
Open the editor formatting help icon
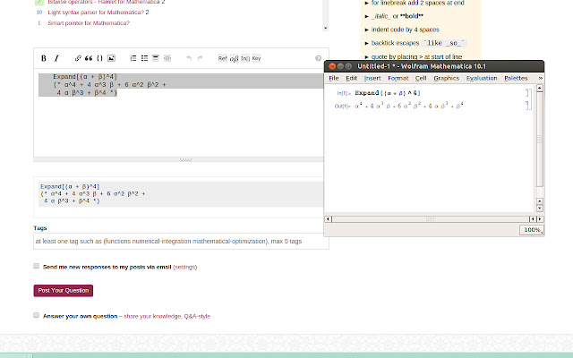(x=319, y=58)
